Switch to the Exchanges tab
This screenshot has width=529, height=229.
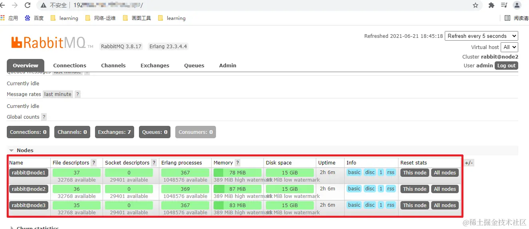tap(155, 65)
